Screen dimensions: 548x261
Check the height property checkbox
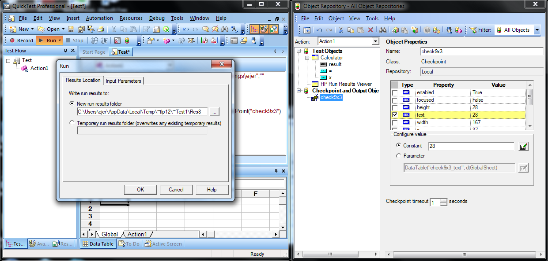click(x=395, y=108)
